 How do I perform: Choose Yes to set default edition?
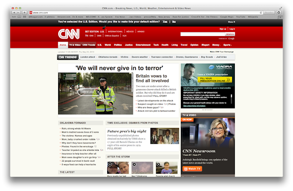click(165, 21)
